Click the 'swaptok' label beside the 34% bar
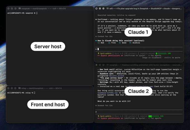 click(x=144, y=116)
